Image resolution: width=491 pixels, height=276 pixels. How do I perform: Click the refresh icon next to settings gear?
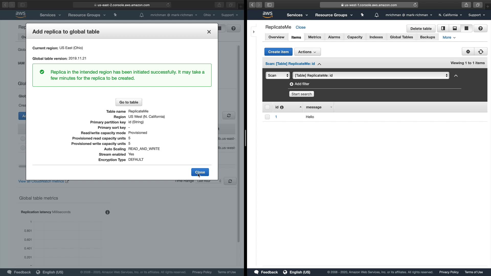481,52
